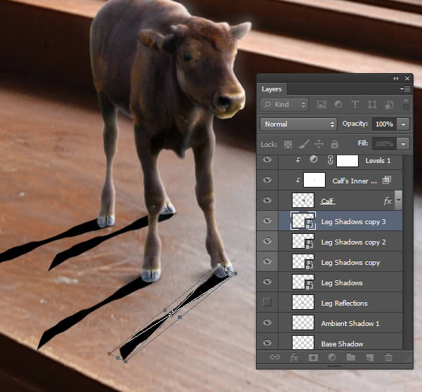
Task: Select the Calf's Inner layer name
Action: tap(354, 181)
